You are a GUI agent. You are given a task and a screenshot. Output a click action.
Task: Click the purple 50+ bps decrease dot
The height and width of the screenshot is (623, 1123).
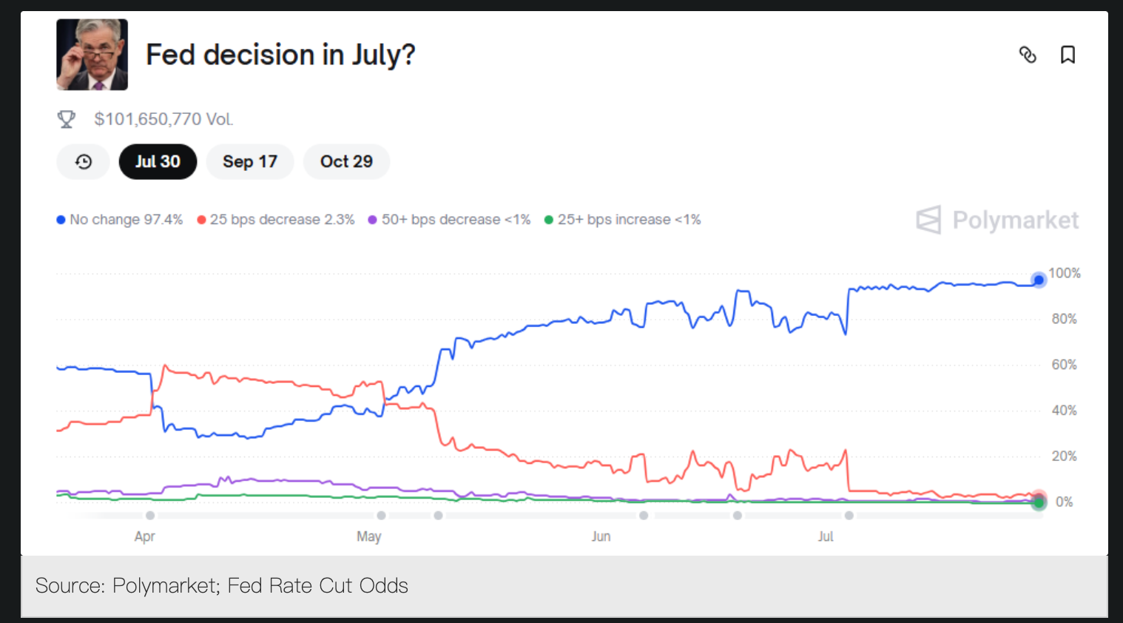[373, 220]
